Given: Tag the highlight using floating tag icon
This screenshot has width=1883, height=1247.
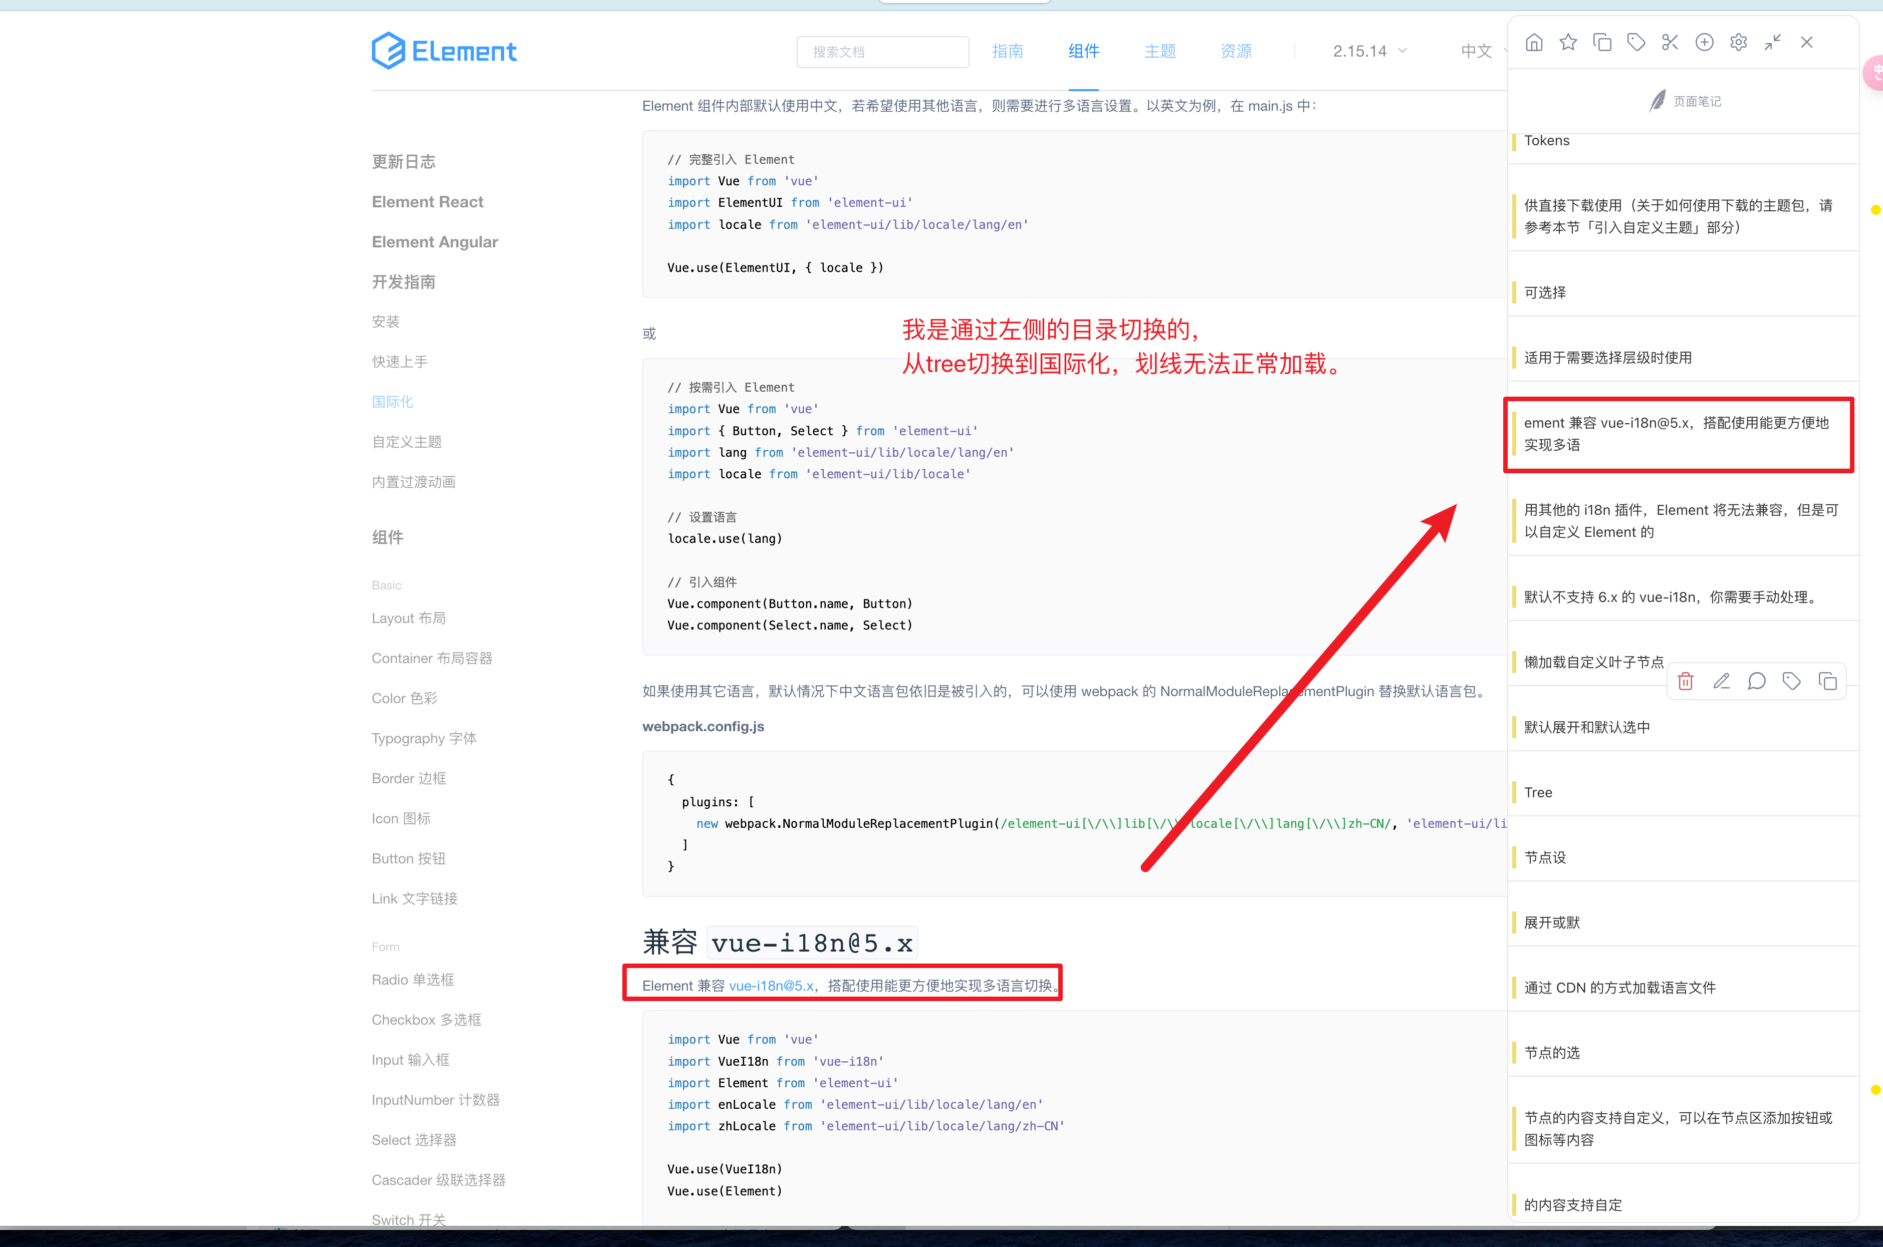Looking at the screenshot, I should coord(1791,681).
